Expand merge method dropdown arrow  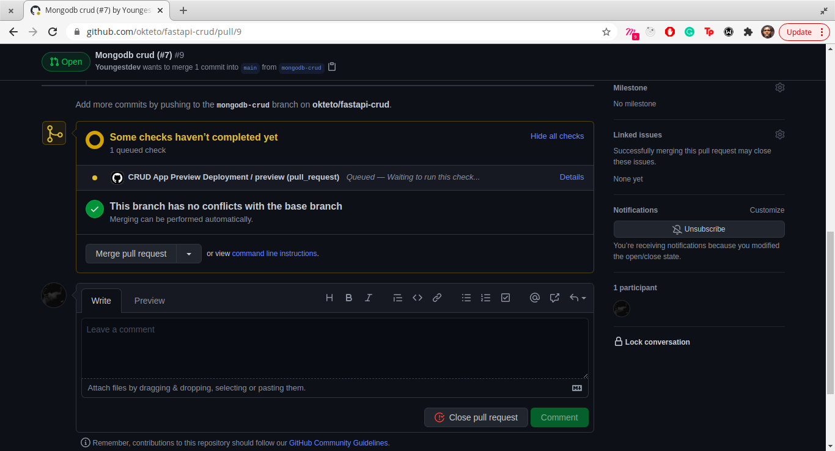click(189, 254)
